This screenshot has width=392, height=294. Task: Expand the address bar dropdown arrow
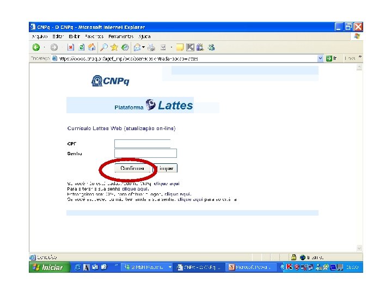click(x=320, y=59)
